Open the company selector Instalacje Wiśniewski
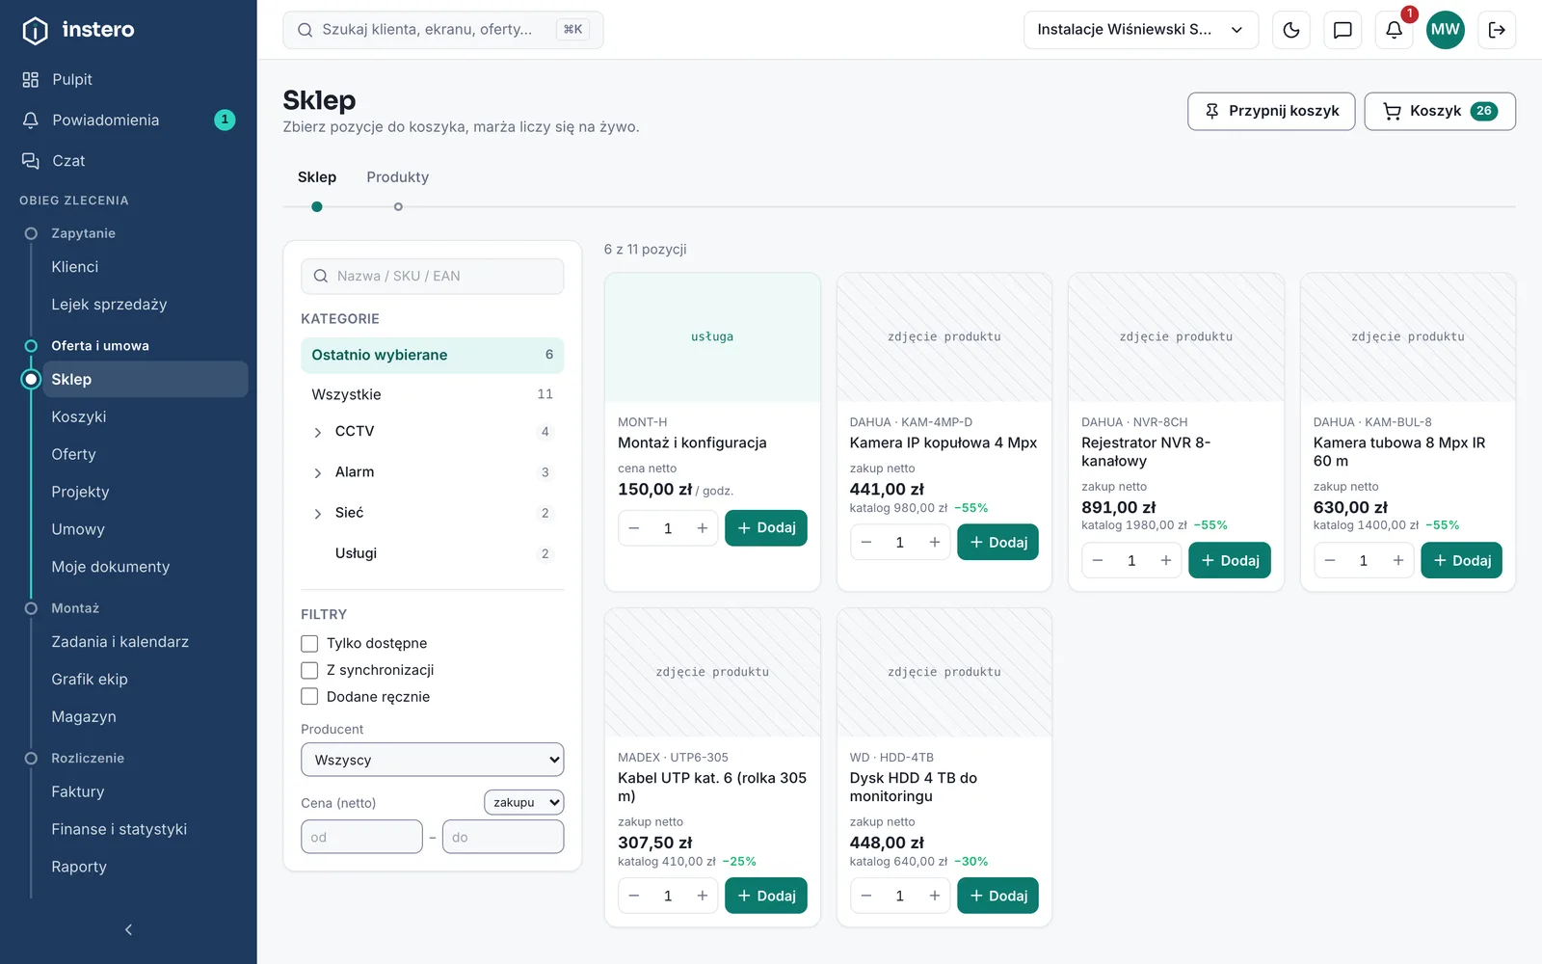 tap(1140, 30)
